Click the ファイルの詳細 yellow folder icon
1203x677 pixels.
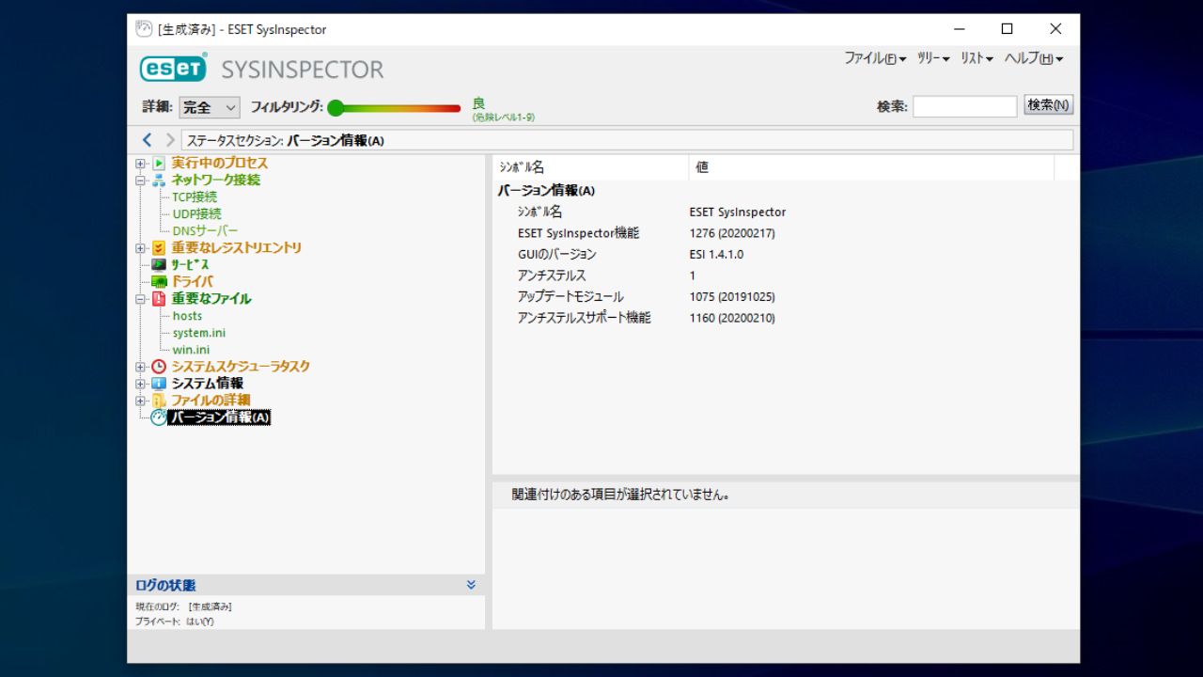point(159,401)
